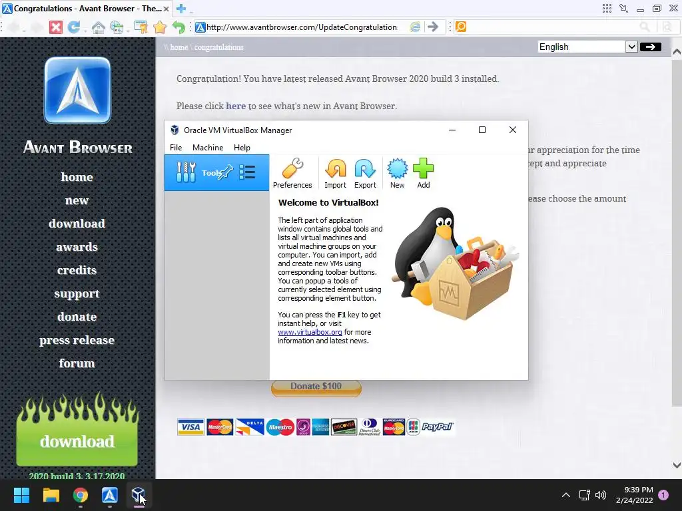682x511 pixels.
Task: Open the 'awards' sidebar link
Action: pos(77,247)
